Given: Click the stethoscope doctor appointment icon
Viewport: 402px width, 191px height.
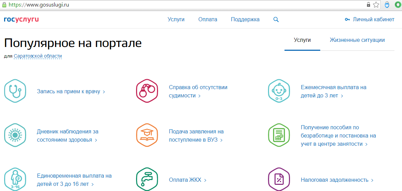Looking at the screenshot, I should [x=15, y=91].
